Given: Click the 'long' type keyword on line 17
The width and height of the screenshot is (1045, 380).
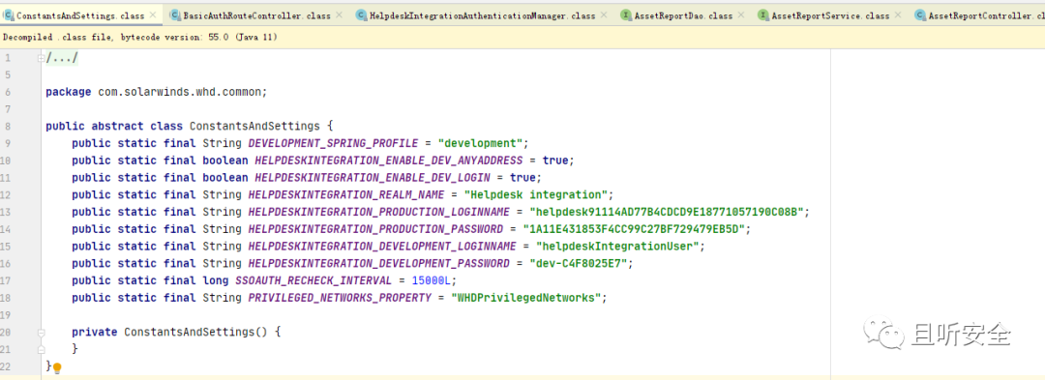Looking at the screenshot, I should coord(215,280).
